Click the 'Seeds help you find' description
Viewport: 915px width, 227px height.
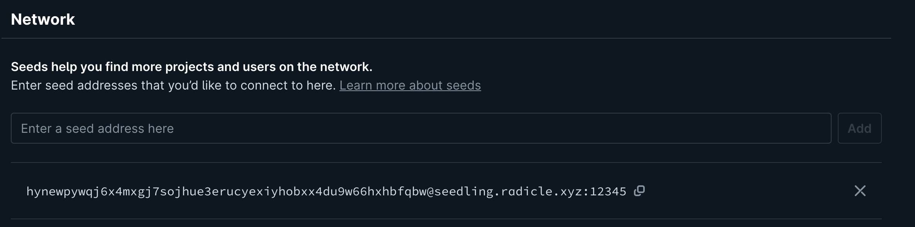[191, 67]
